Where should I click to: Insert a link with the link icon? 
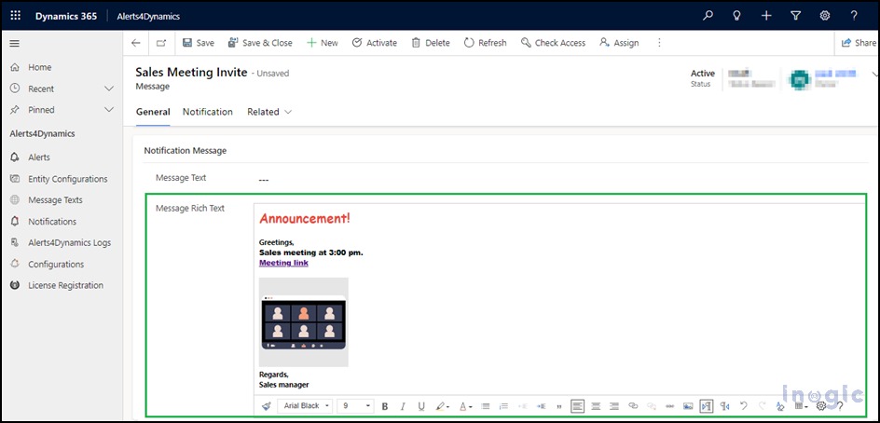click(x=633, y=405)
